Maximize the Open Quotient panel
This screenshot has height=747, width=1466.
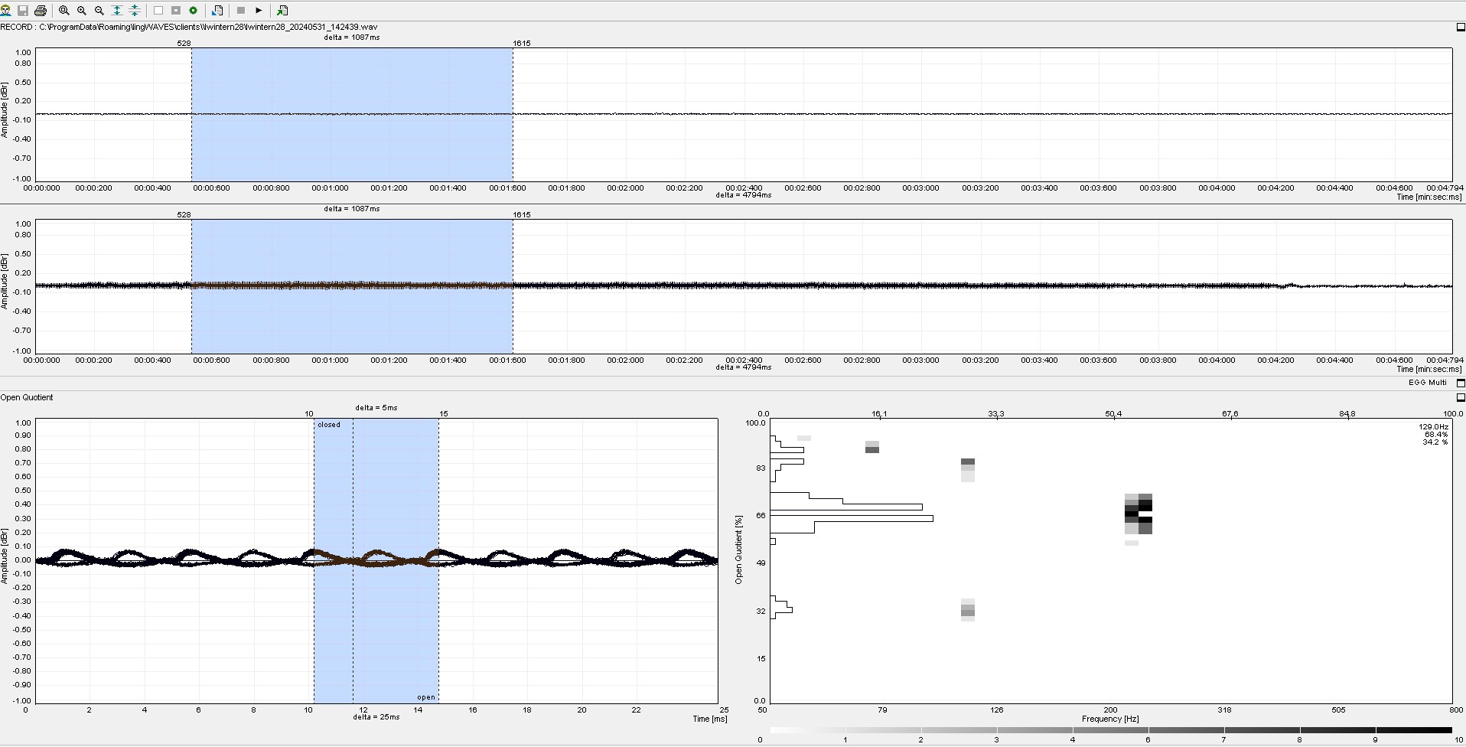(x=1461, y=397)
